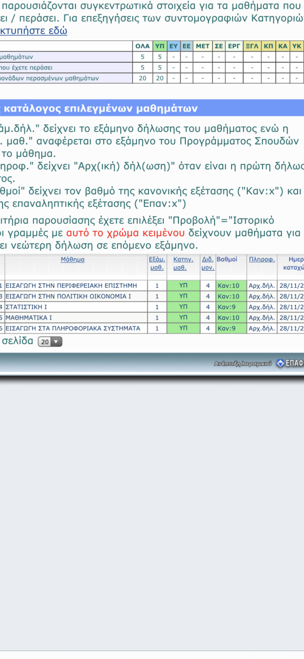This screenshot has height=659, width=304.
Task: Click the 'Ανάπτυξη λογισμικού' footer text
Action: pyautogui.click(x=243, y=364)
